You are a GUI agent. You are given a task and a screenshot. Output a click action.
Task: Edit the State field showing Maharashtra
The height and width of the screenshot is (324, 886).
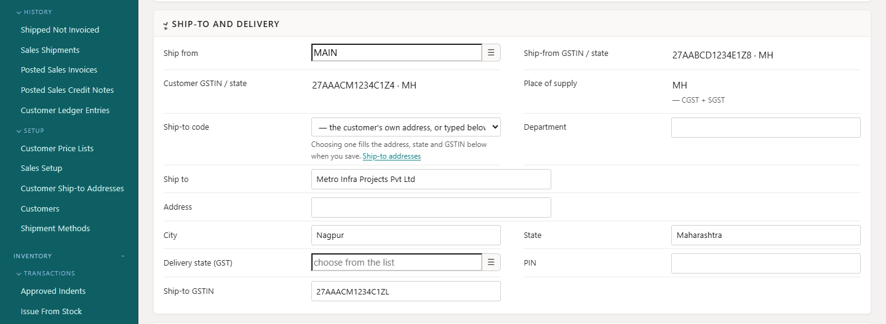click(766, 235)
